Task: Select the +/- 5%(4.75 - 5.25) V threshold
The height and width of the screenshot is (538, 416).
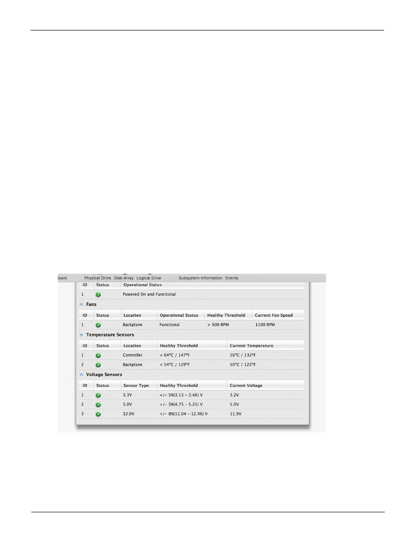Action: coord(181,405)
